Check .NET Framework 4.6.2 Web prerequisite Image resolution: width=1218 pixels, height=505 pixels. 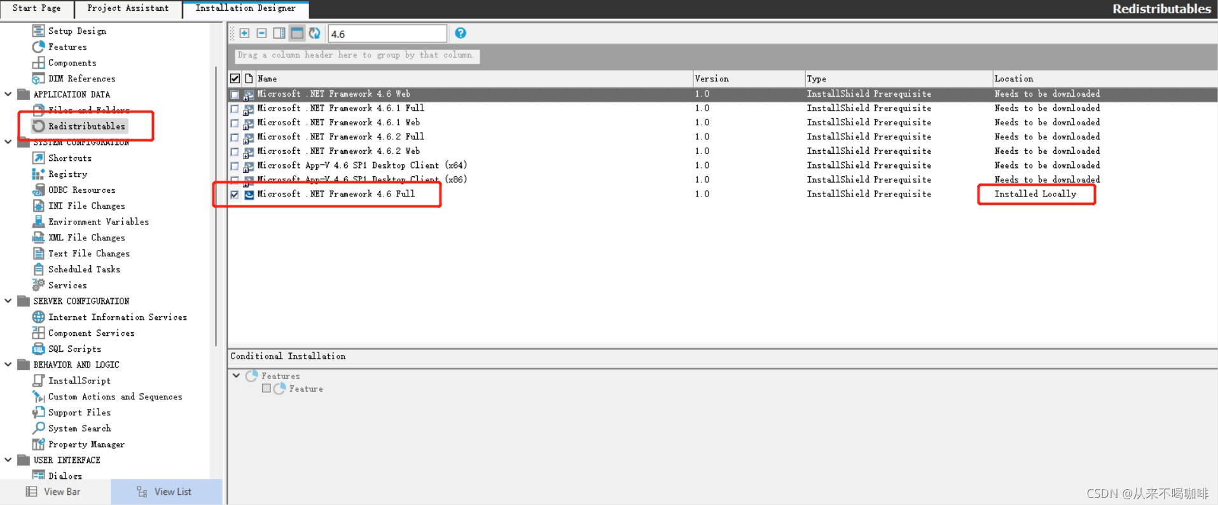[x=235, y=151]
